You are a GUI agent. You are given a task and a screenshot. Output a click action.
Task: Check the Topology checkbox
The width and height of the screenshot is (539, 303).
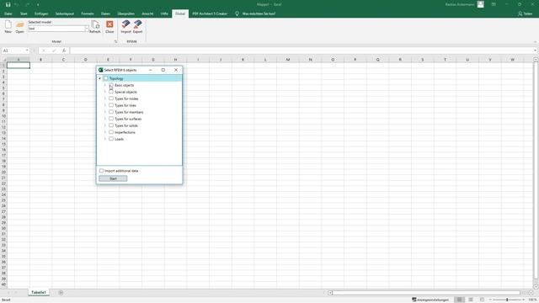click(x=106, y=78)
